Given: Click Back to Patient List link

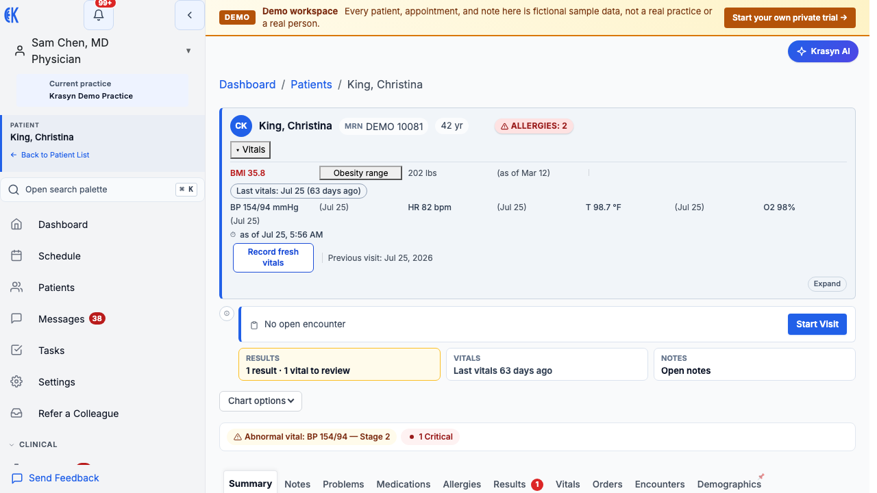Looking at the screenshot, I should (x=50, y=155).
